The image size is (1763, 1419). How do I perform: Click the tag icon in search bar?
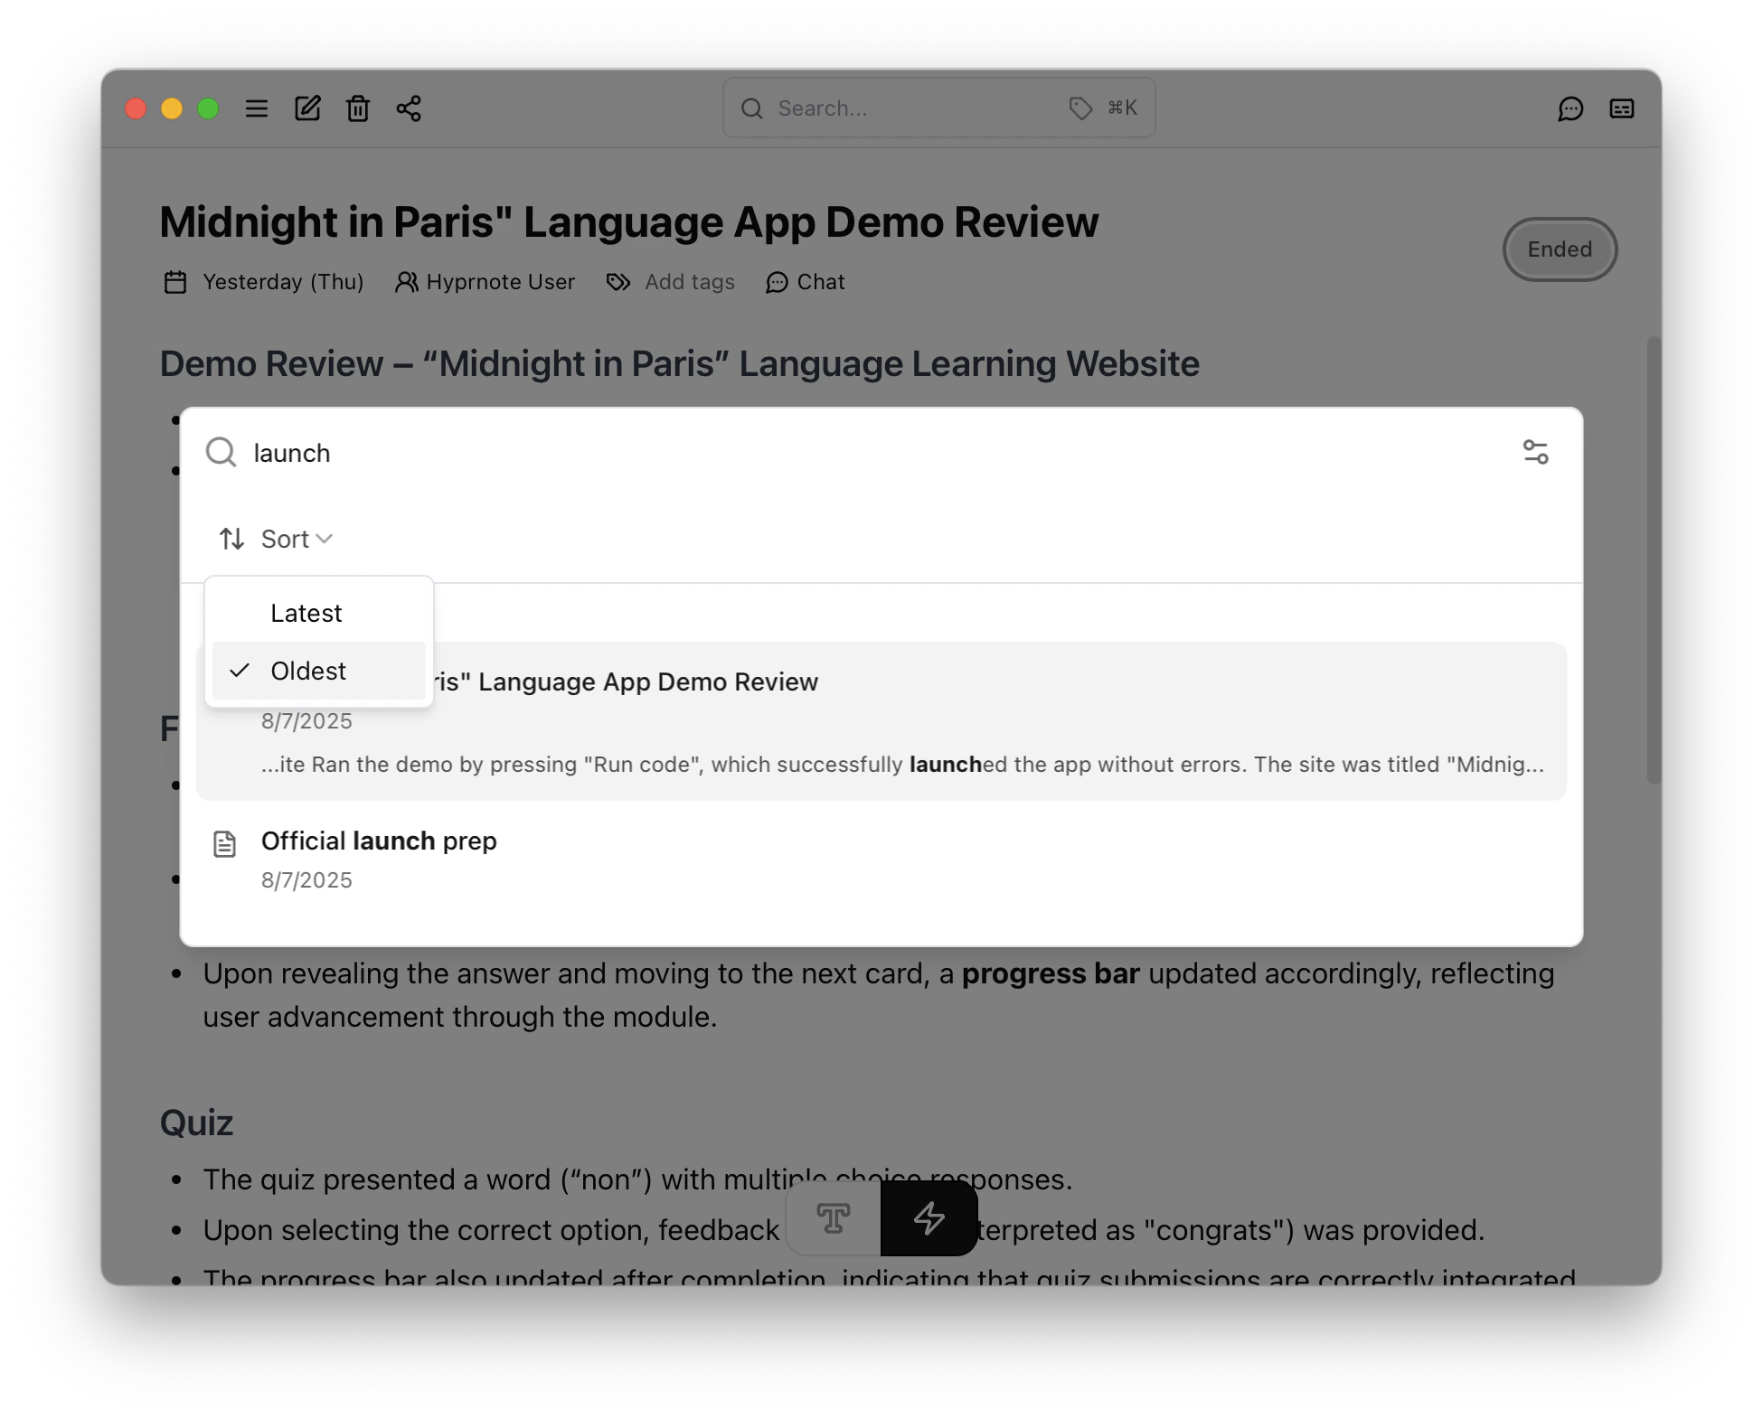coord(1080,108)
